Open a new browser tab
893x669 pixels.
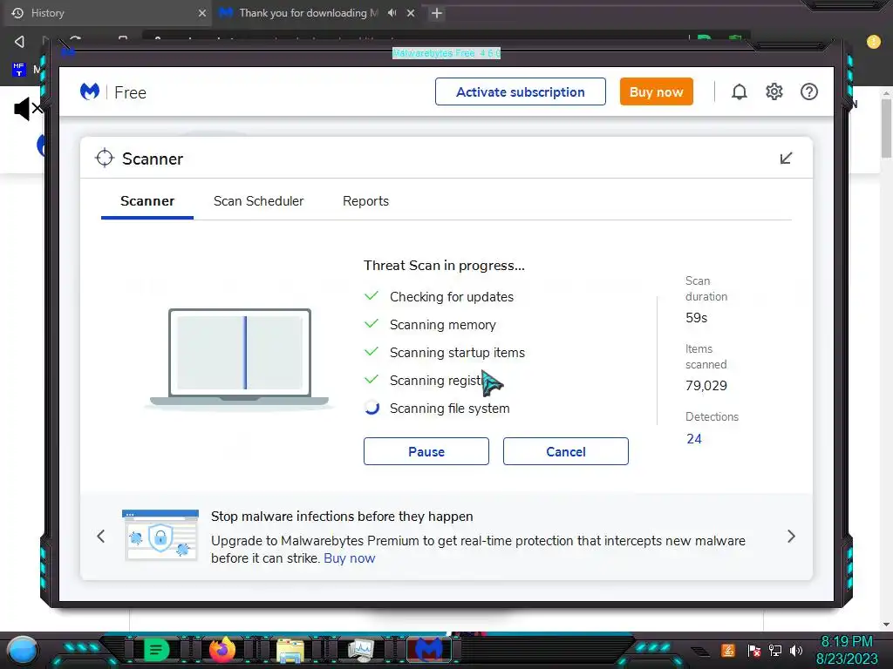point(437,12)
